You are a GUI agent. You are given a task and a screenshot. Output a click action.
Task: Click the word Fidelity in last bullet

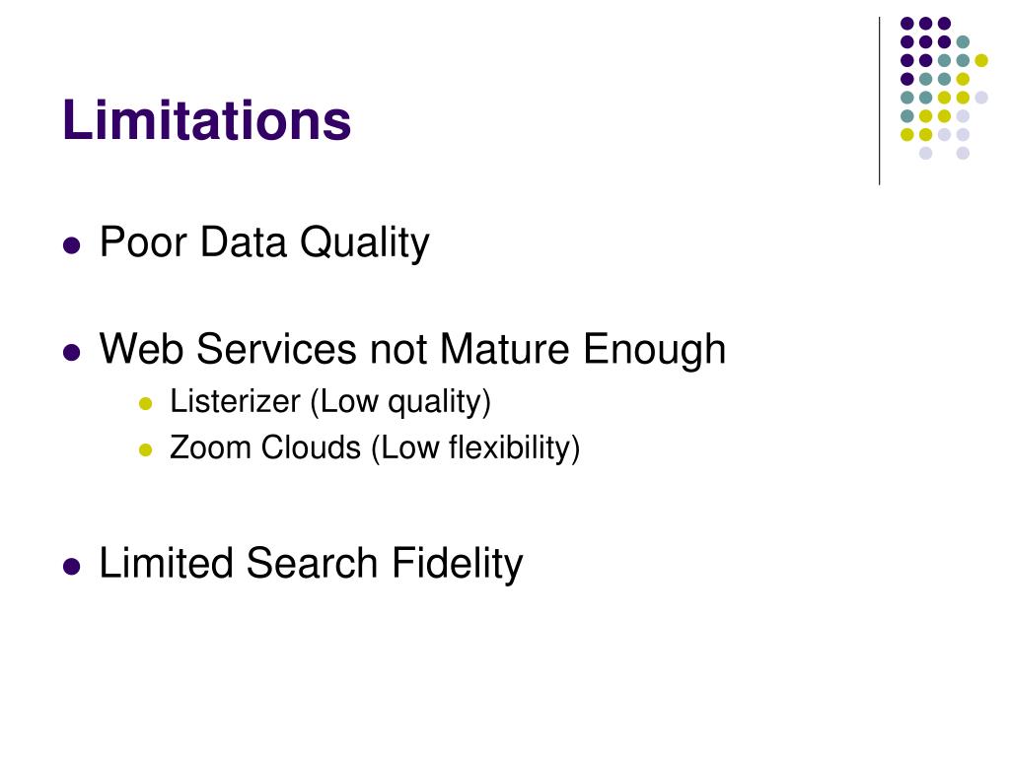(x=458, y=564)
